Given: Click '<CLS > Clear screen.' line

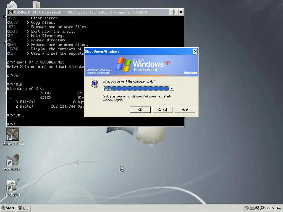Looking at the screenshot, I should point(33,18).
